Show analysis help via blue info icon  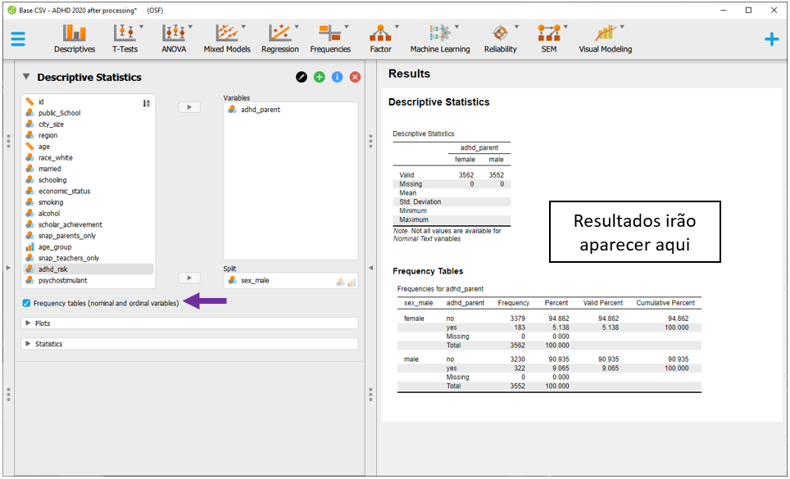(x=337, y=77)
